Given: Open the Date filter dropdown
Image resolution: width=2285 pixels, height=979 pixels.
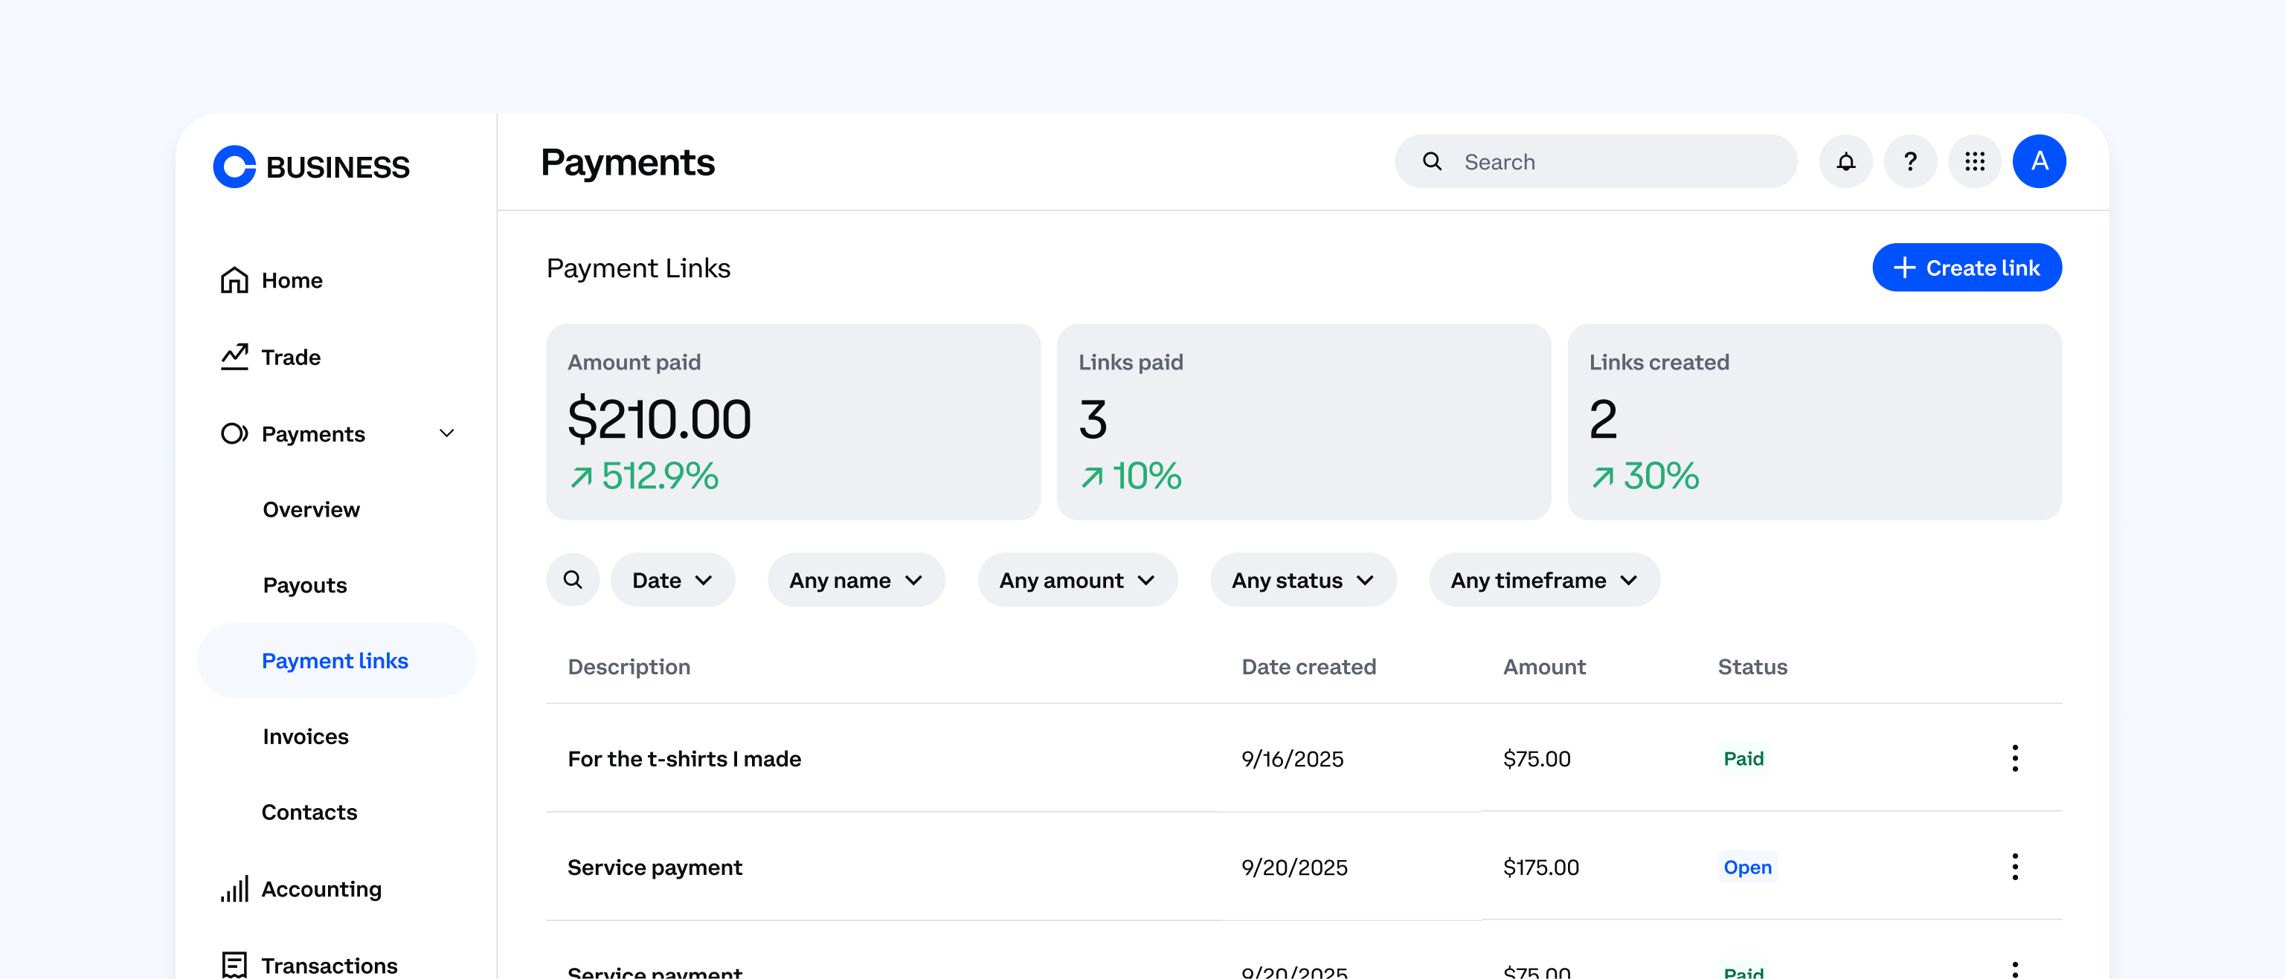Looking at the screenshot, I should click(672, 579).
